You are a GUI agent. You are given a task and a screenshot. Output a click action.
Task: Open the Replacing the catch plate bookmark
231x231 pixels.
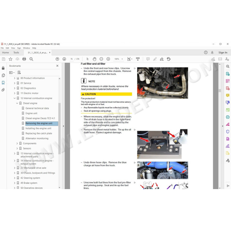[39, 133]
